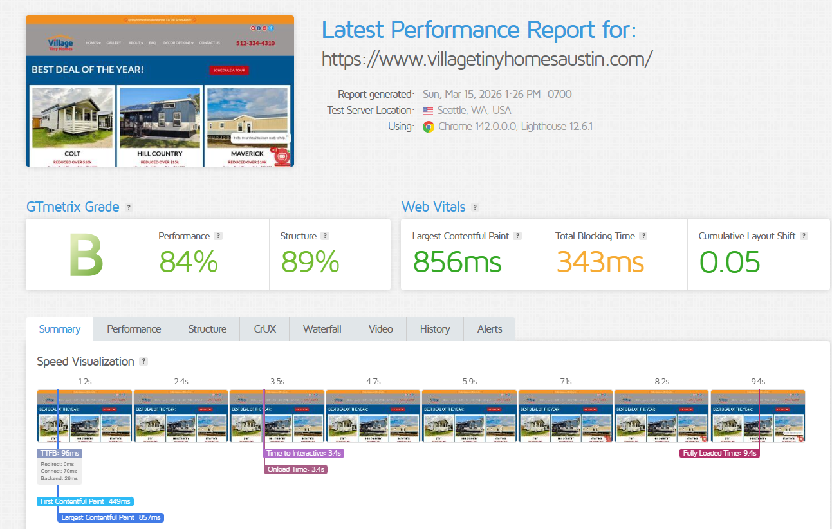Open the villagetinyhomesaustin.com URL link
The height and width of the screenshot is (529, 832).
tap(487, 59)
